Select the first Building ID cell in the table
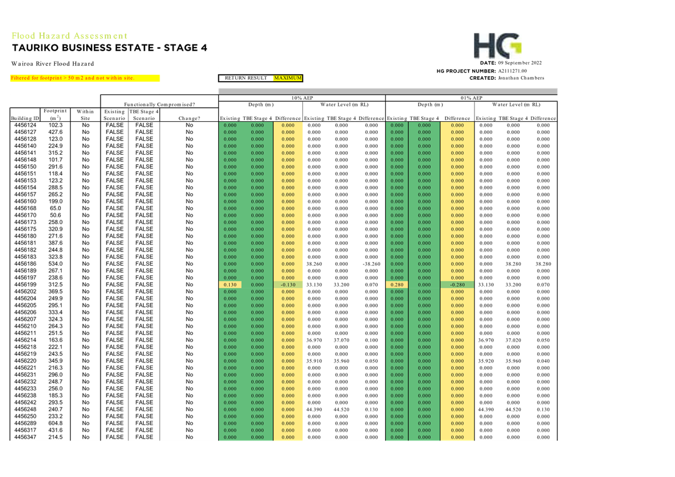675x477 pixels. tap(25, 125)
